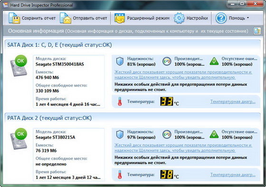Viewport: 266px width, 187px height.
Task: Open the details link under Disk 1 reliability
Action: click(x=183, y=75)
